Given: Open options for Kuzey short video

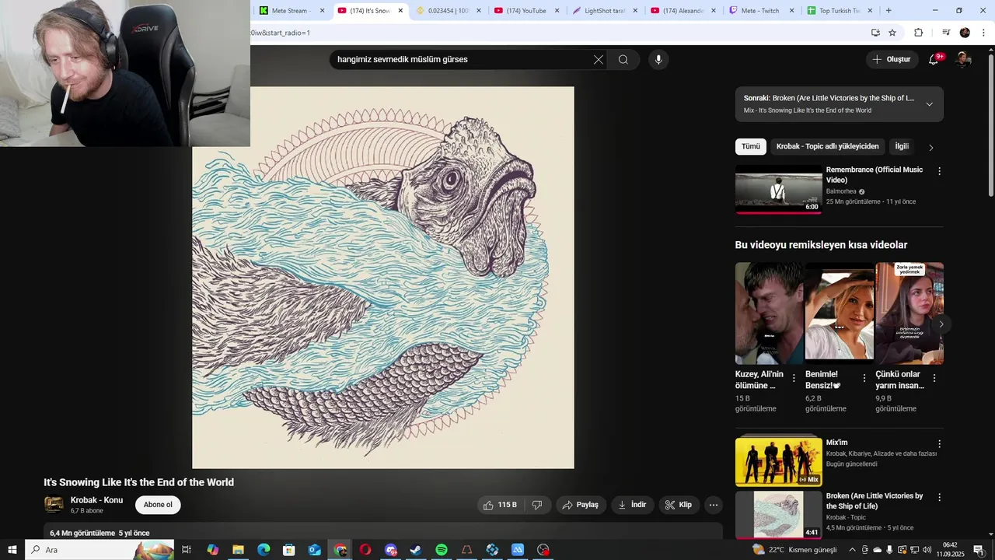Looking at the screenshot, I should click(x=794, y=378).
